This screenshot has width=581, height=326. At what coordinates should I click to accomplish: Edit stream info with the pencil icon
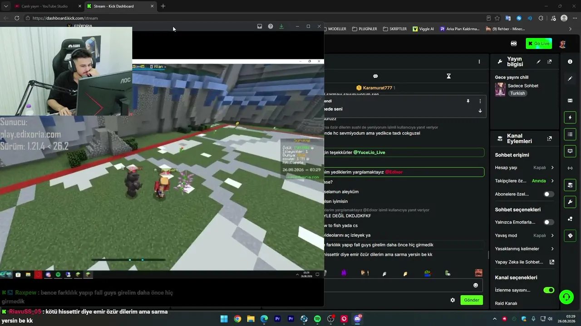[x=539, y=62]
